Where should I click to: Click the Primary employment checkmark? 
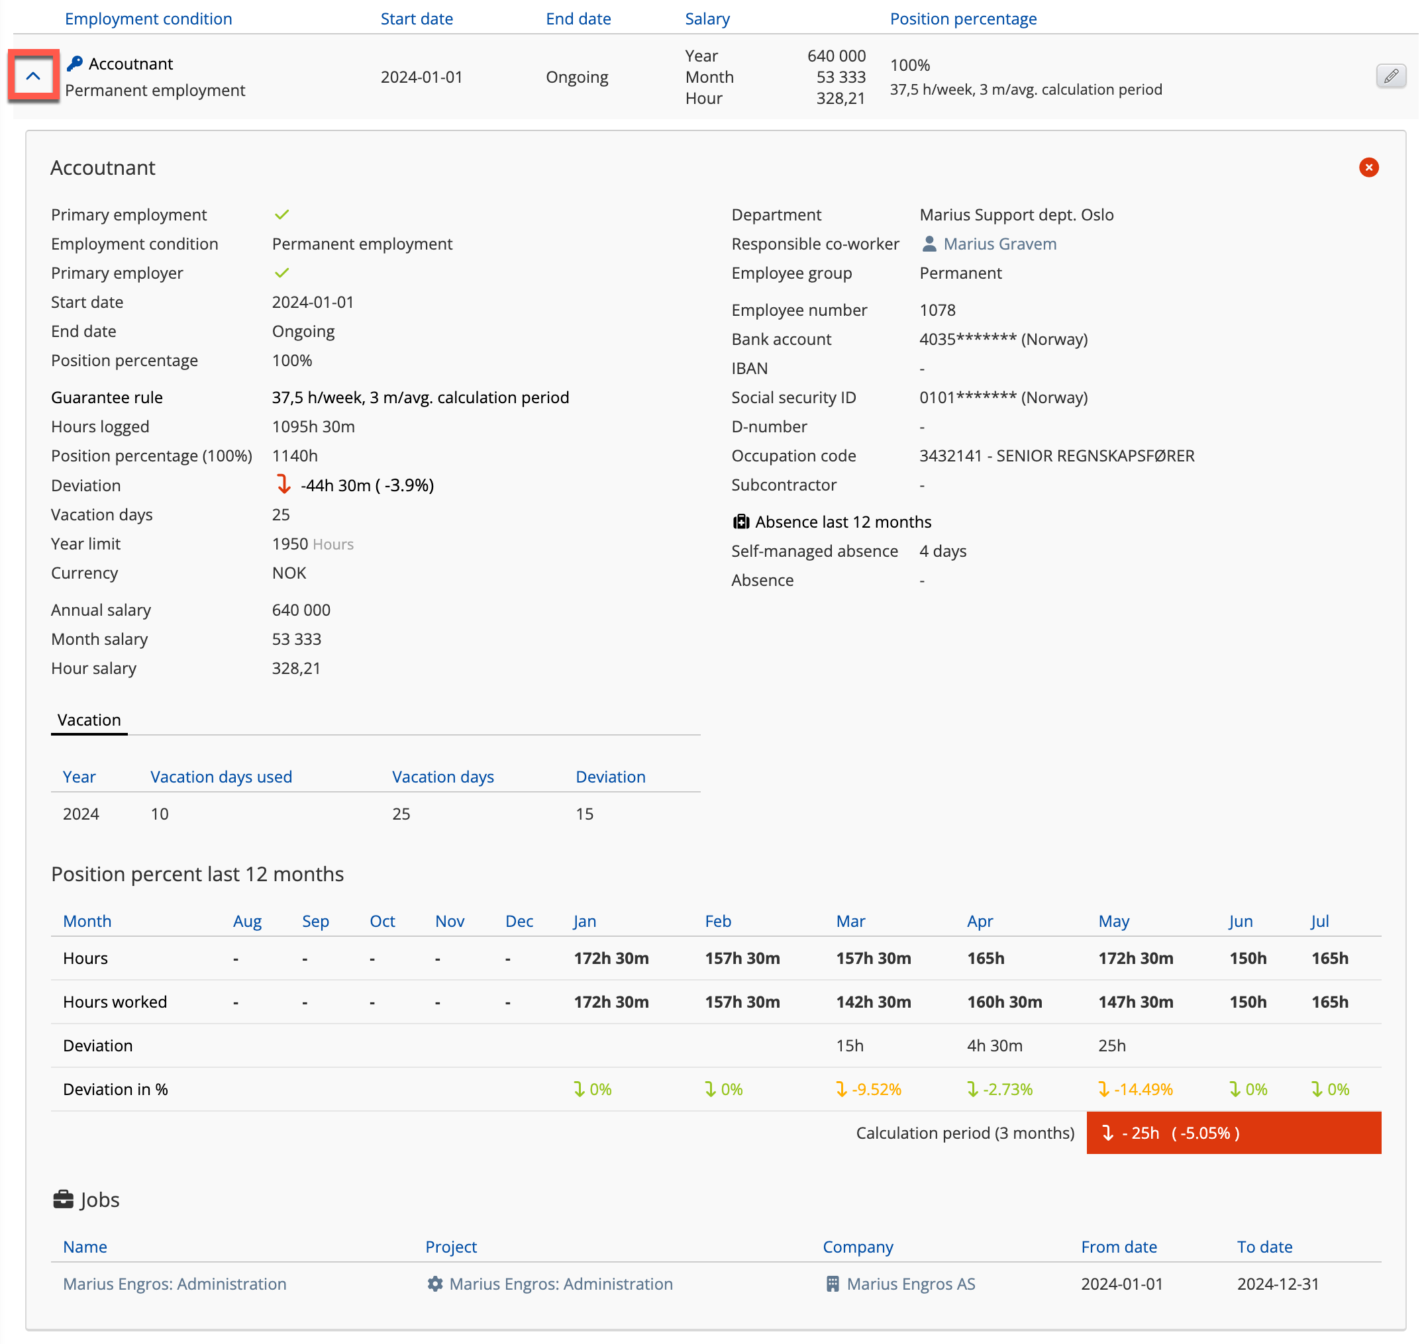(282, 215)
